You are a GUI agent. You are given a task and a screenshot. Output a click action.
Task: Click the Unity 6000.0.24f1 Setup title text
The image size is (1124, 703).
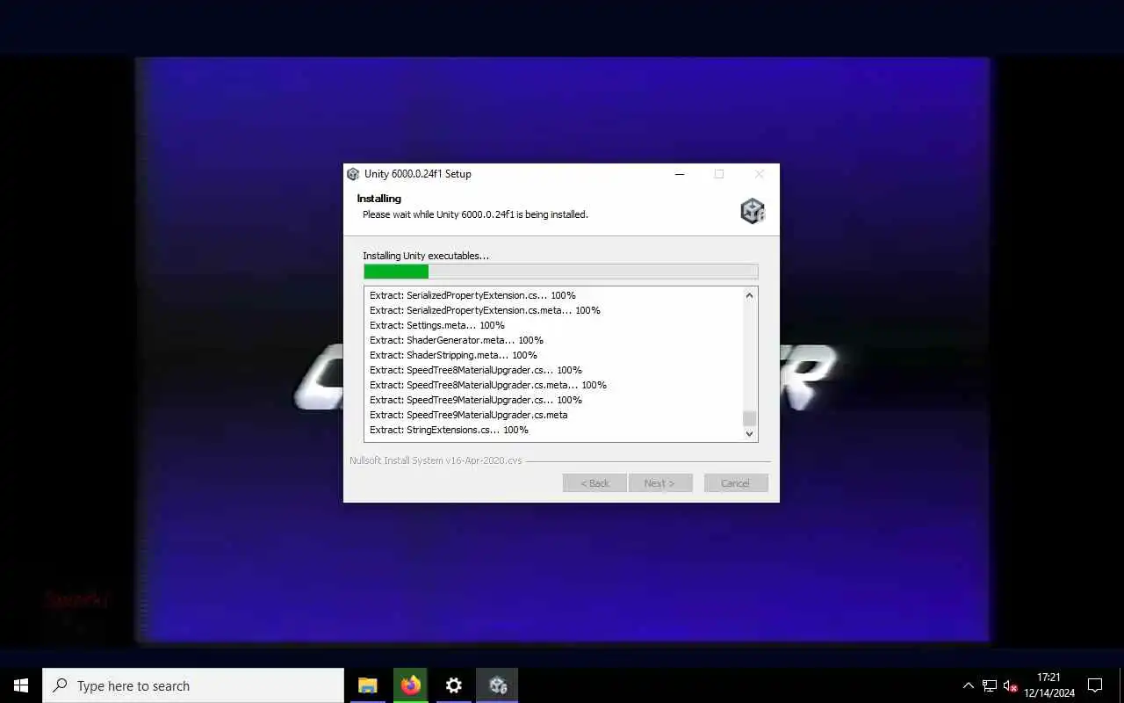[418, 174]
